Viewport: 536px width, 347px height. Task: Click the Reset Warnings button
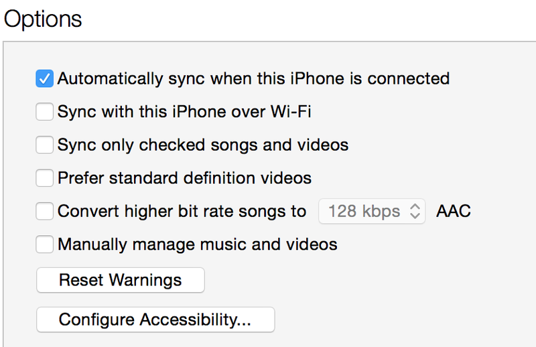coord(121,280)
